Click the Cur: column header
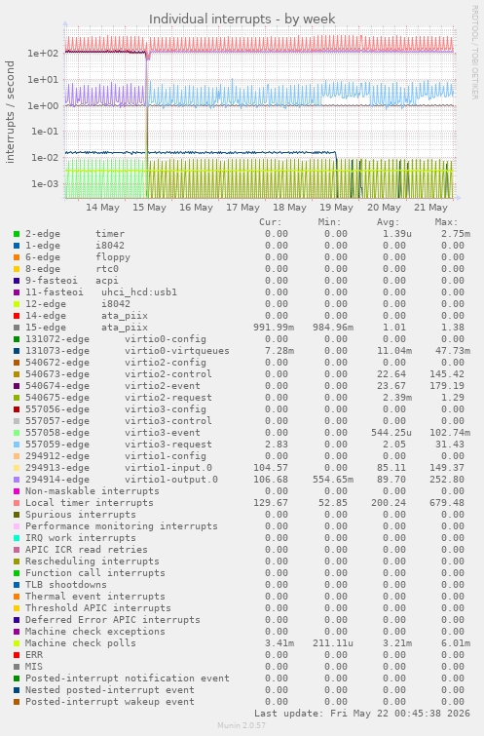 [271, 222]
